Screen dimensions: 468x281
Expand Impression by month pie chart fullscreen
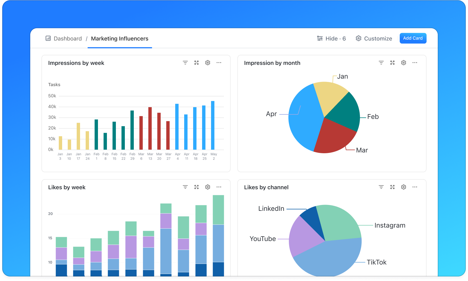[x=392, y=63]
